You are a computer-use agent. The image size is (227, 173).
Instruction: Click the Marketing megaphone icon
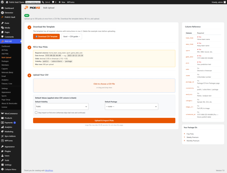click(x=2, y=132)
